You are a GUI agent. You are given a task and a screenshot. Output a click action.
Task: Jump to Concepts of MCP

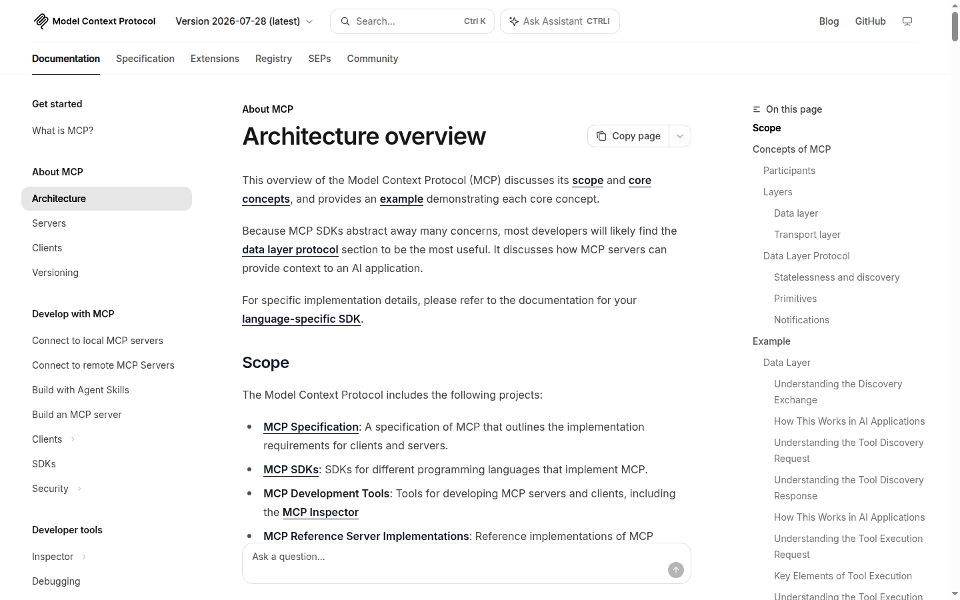(x=791, y=149)
